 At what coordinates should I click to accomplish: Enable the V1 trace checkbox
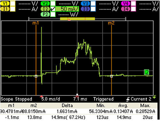coord(13,4)
